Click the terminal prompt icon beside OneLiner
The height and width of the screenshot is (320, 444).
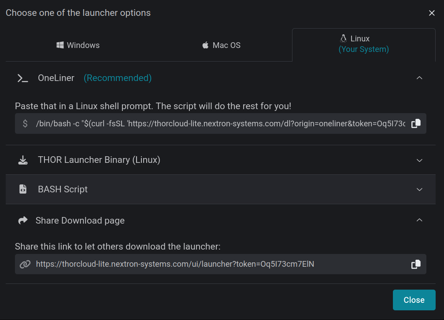[22, 78]
